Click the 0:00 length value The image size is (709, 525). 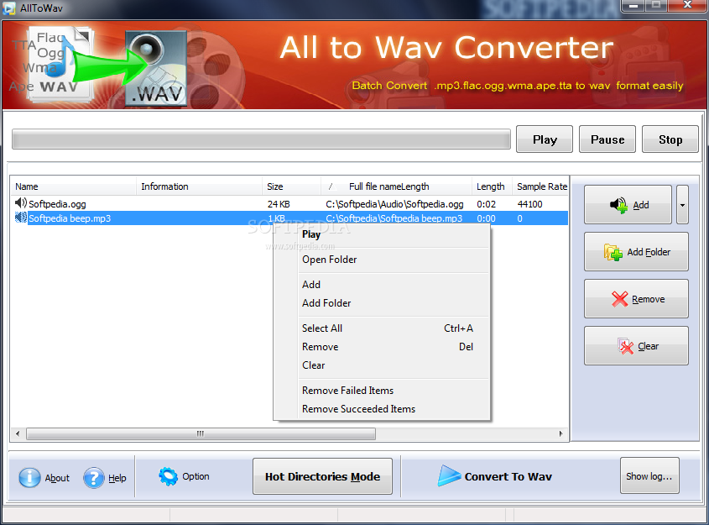coord(486,218)
